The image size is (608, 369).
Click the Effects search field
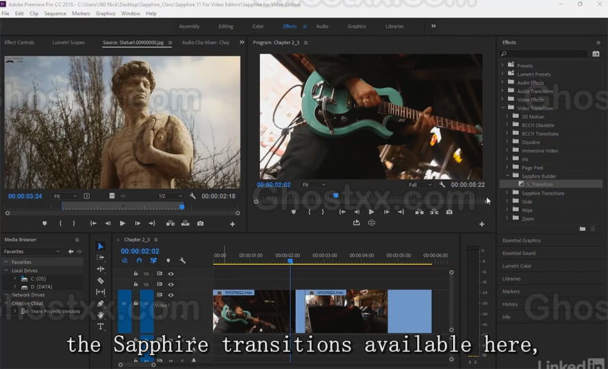pos(544,53)
